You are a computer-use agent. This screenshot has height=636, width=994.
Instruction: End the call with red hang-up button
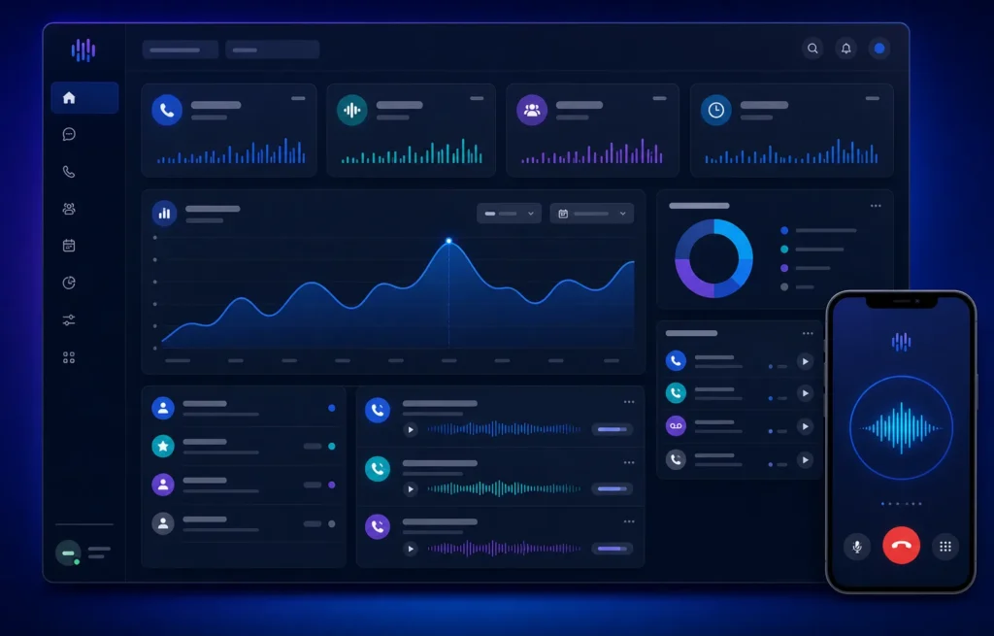point(902,546)
